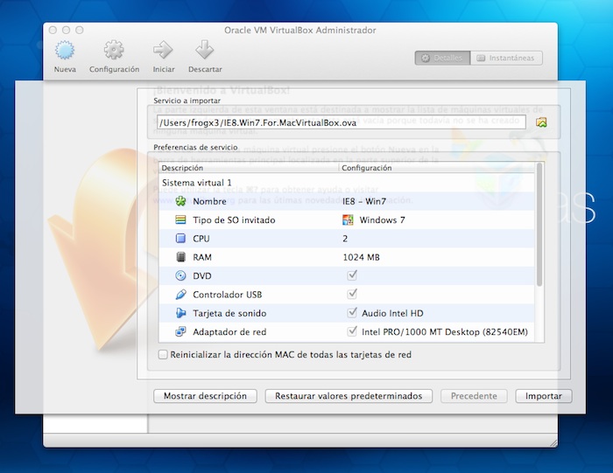This screenshot has height=473, width=613.
Task: Switch to the Detalles tab
Action: (442, 58)
